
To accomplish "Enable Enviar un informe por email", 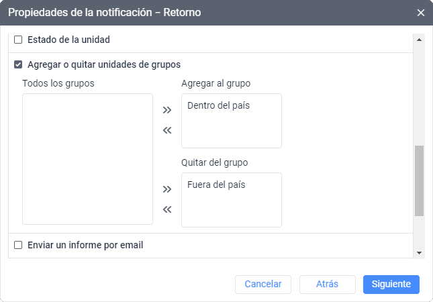I will coord(18,245).
